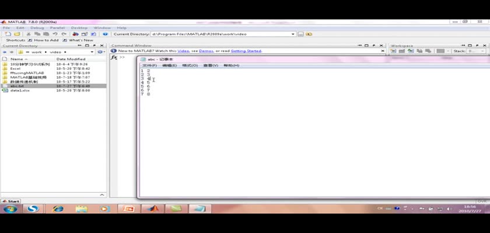Open Current Directory path dropdown arrow
This screenshot has height=233, width=490.
click(293, 34)
